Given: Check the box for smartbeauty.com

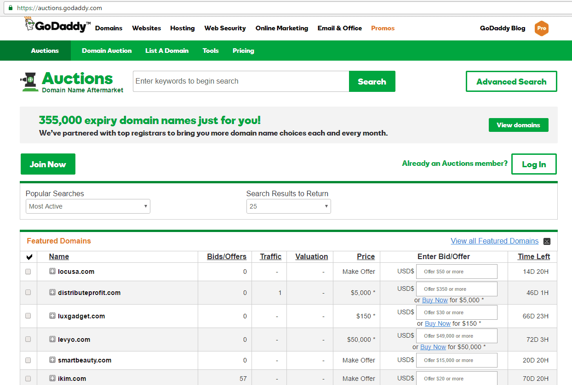Looking at the screenshot, I should (28, 360).
